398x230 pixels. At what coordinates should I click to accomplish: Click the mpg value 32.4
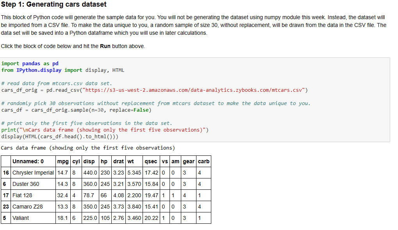coord(63,195)
